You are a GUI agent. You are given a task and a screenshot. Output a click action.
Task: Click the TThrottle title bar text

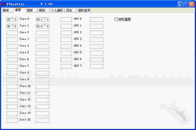point(16,4)
